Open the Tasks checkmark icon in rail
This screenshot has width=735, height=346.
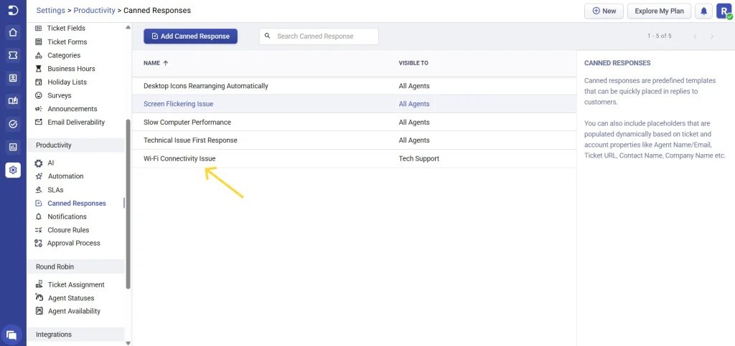point(13,124)
